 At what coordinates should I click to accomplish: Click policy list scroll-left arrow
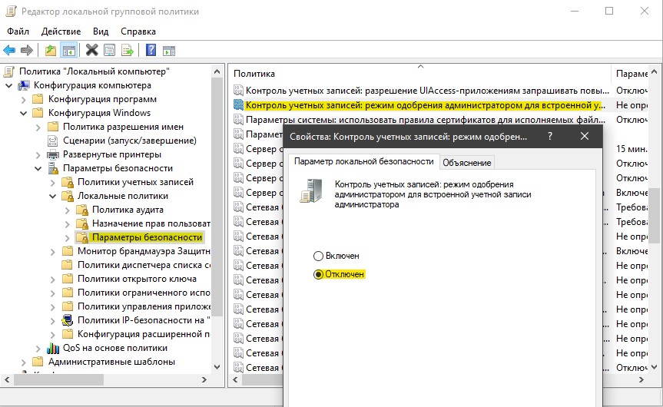pos(235,379)
